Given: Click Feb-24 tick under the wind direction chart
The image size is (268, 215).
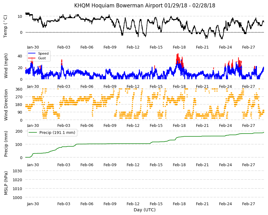Looking at the screenshot, I should [225, 126].
